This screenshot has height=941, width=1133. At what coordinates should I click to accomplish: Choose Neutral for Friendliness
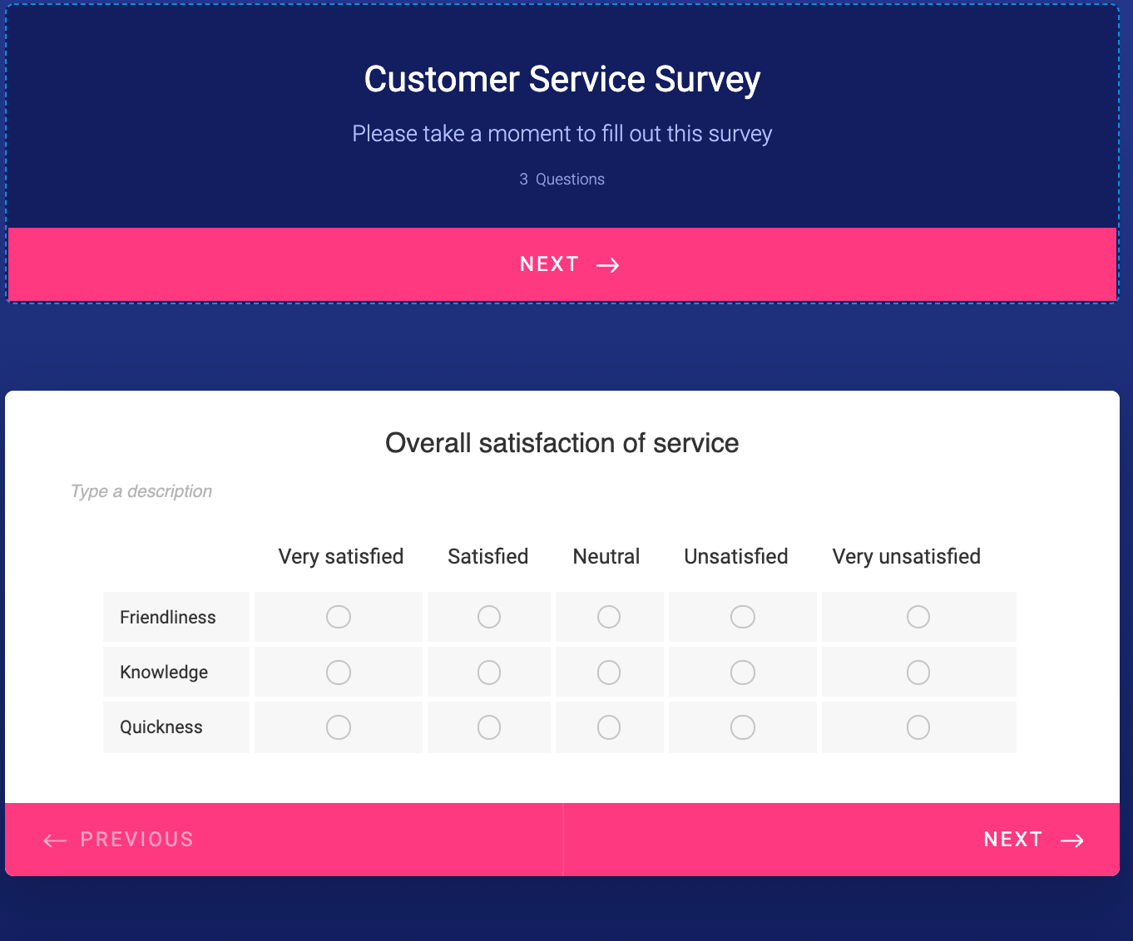[609, 617]
